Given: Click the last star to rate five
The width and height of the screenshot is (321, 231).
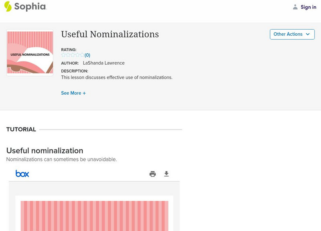Looking at the screenshot, I should click(x=83, y=54).
